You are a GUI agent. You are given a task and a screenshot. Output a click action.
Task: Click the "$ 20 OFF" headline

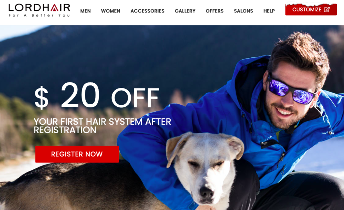click(97, 95)
